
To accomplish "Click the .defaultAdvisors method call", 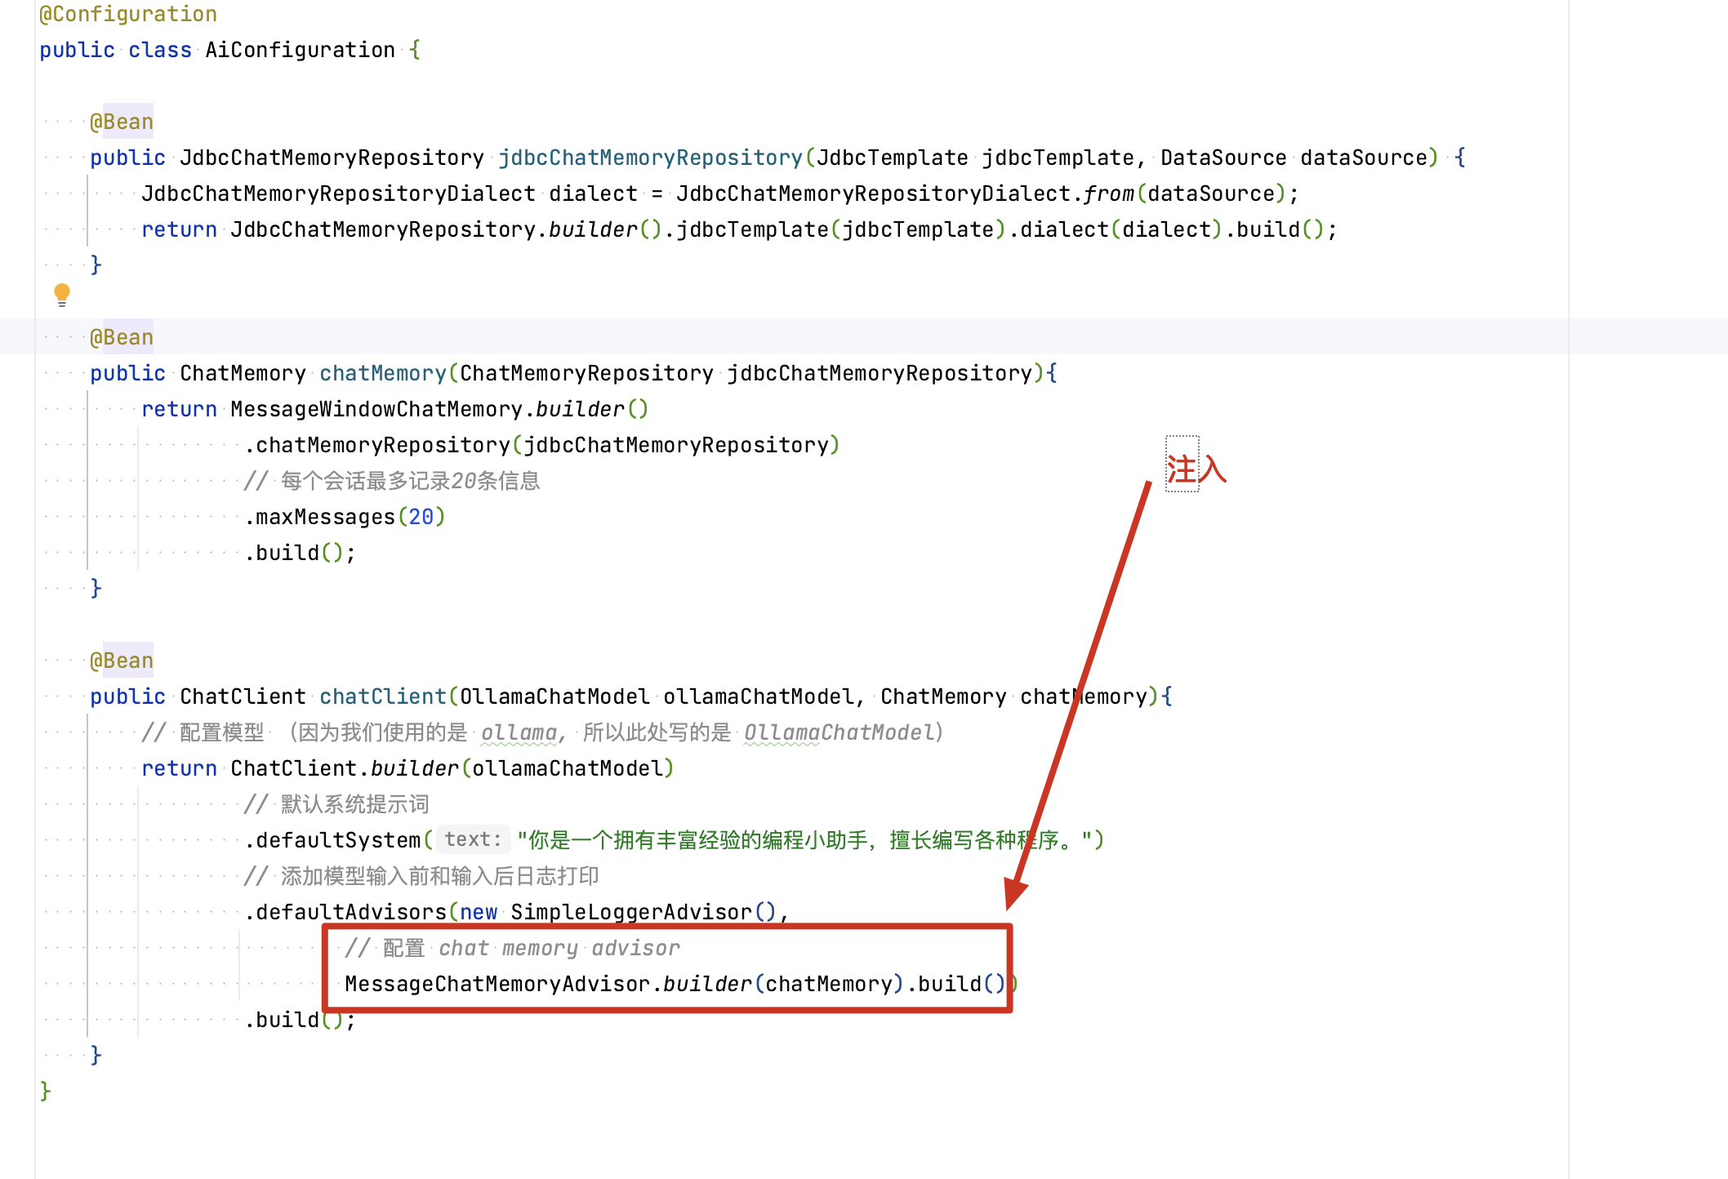I will click(x=350, y=912).
